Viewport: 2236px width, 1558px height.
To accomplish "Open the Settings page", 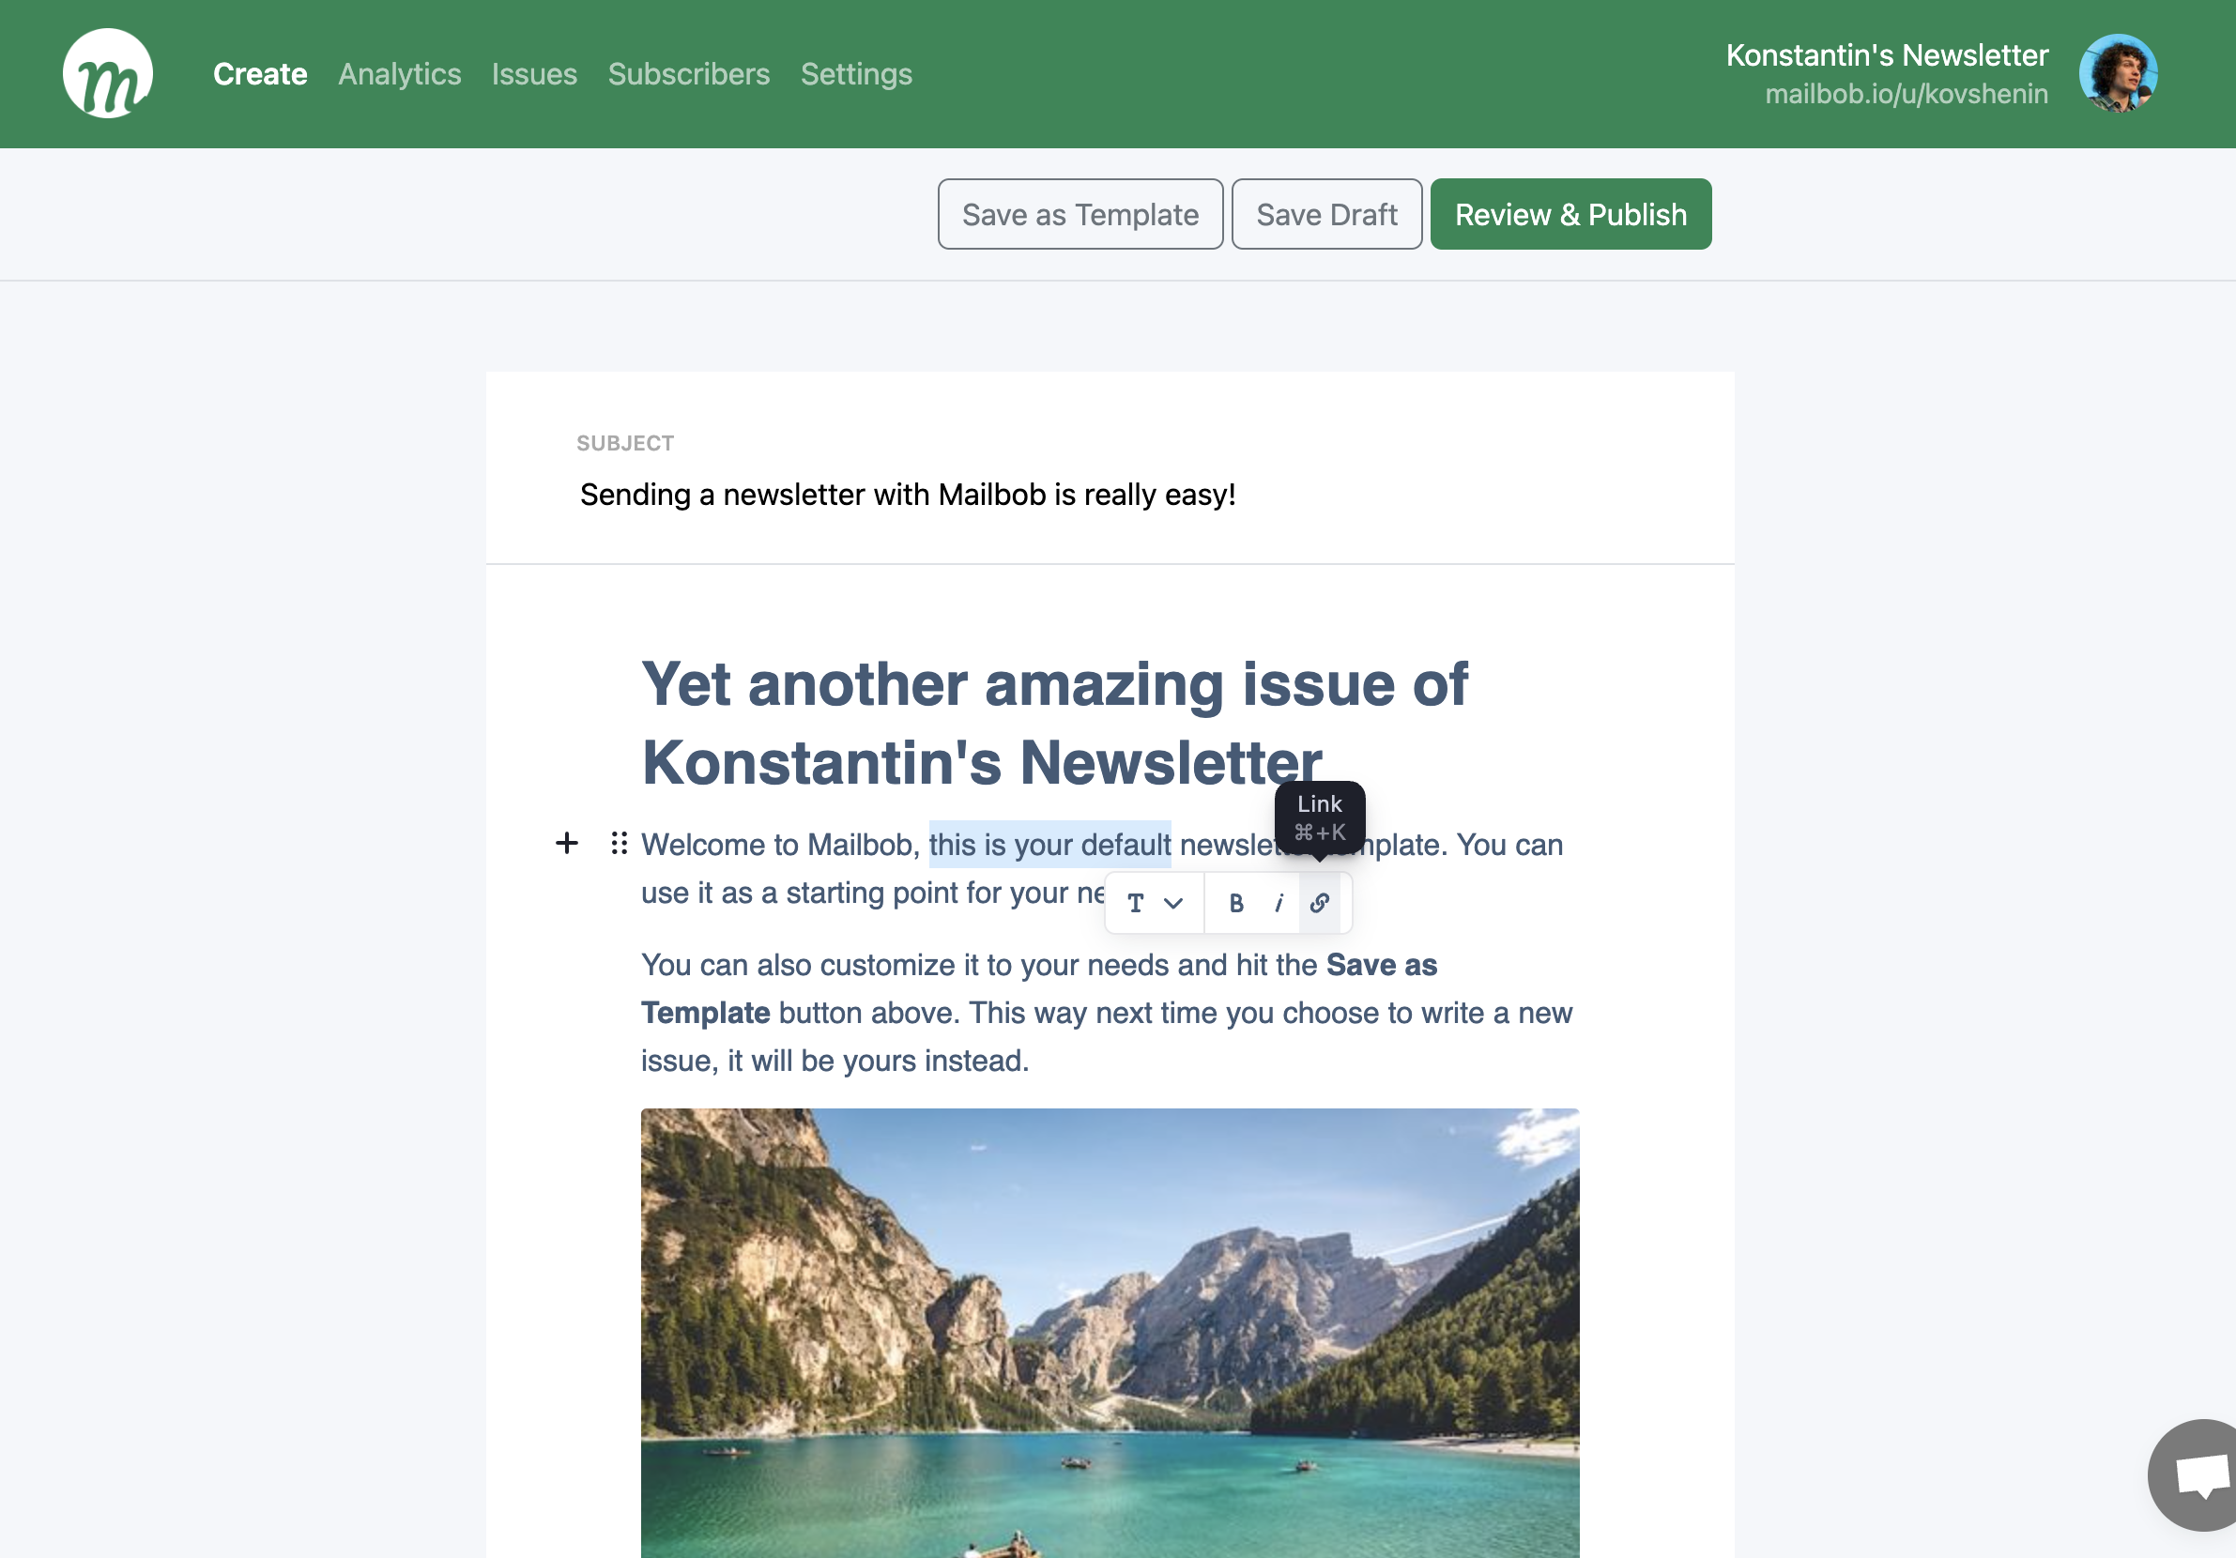I will tap(856, 74).
